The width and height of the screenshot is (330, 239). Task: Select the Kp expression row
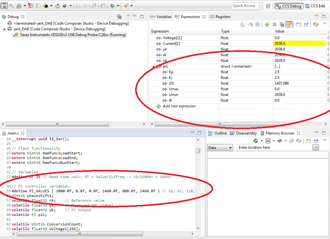(238, 72)
